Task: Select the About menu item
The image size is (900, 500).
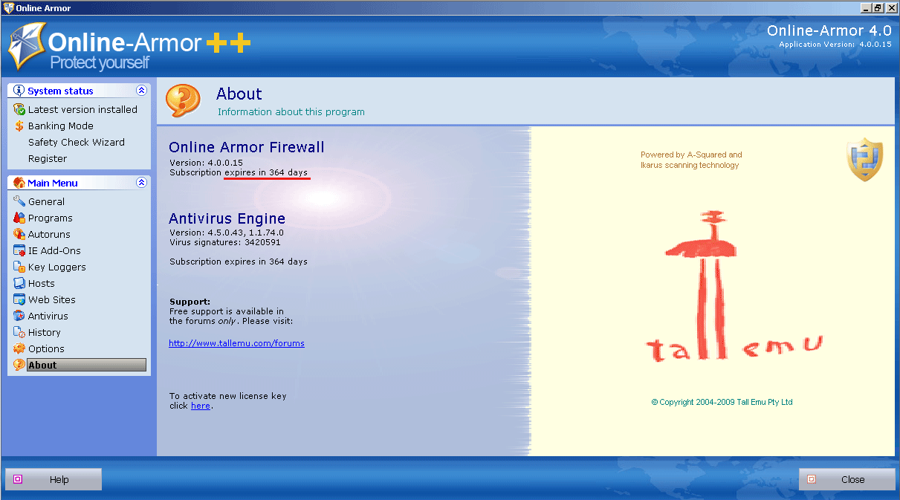Action: click(86, 365)
